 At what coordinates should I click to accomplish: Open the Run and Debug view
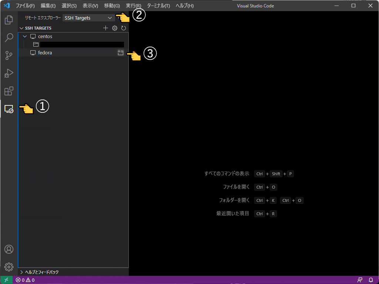[9, 73]
